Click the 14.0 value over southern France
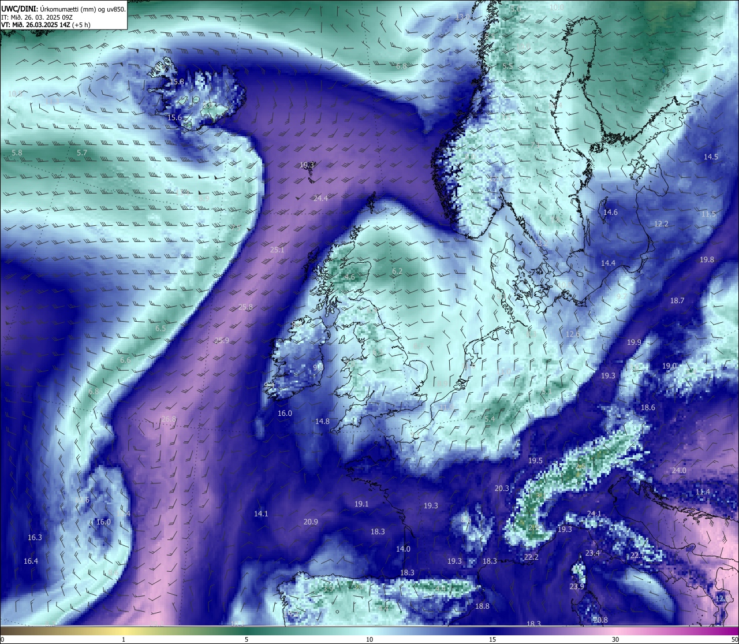 click(403, 549)
